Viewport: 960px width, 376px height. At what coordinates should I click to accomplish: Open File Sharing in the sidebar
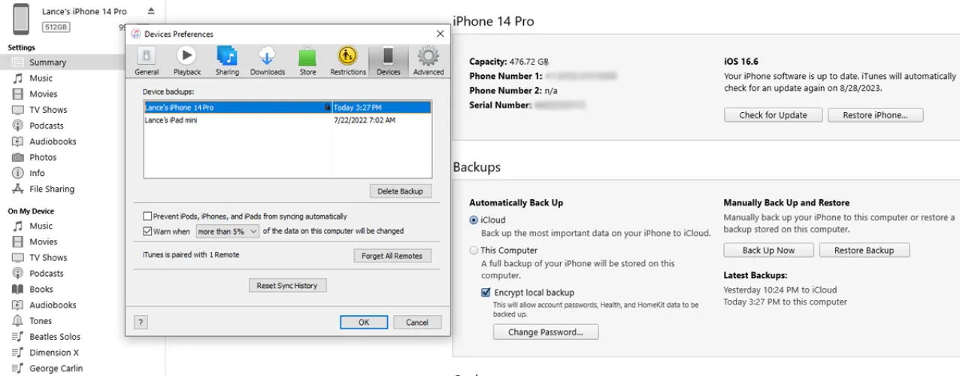[x=51, y=189]
